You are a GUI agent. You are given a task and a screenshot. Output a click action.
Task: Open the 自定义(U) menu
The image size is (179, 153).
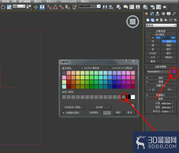coord(51,2)
